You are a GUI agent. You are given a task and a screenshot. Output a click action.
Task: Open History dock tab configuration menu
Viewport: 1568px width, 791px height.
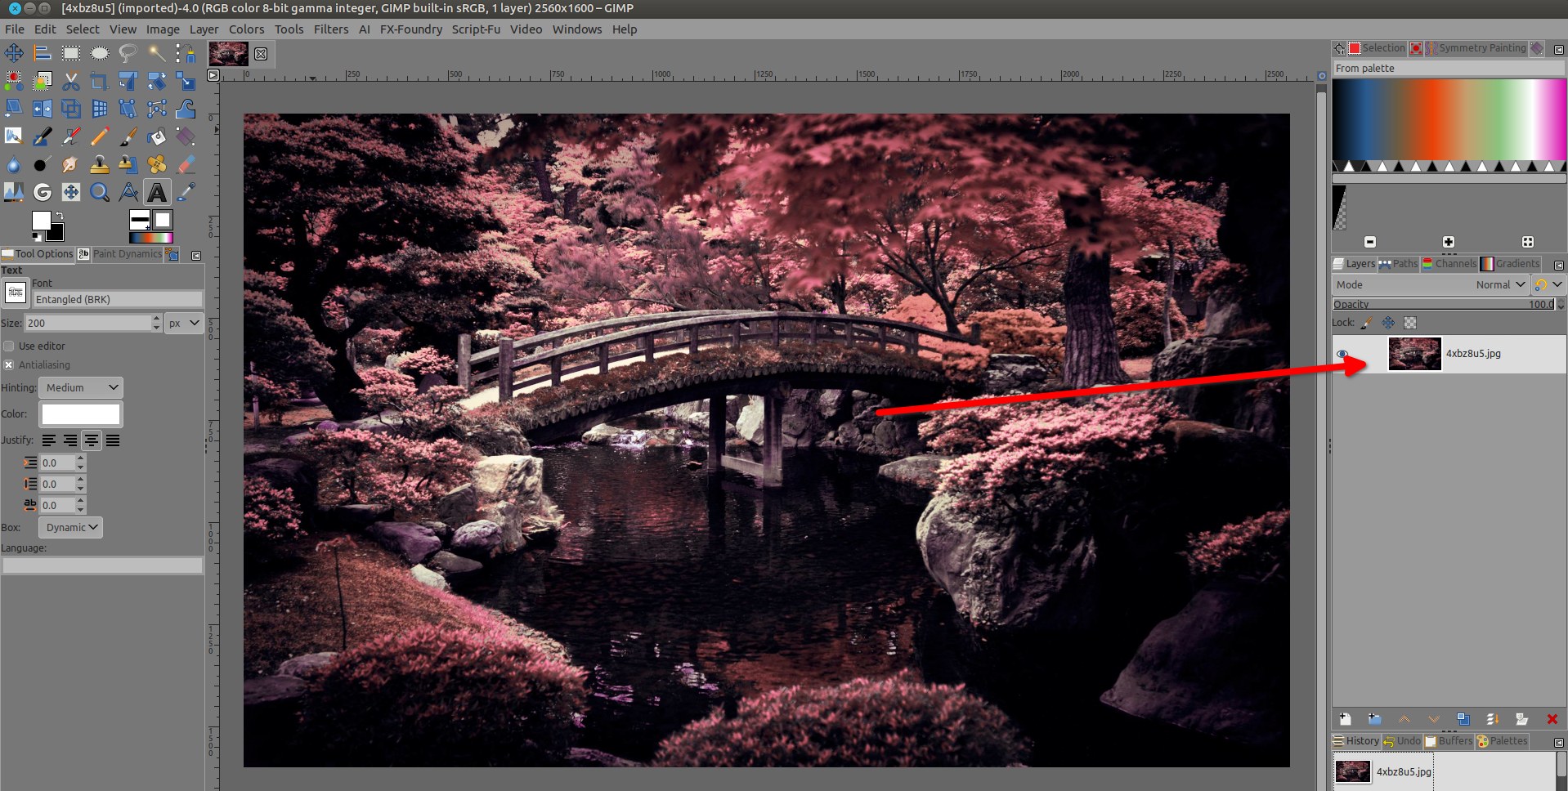1558,742
